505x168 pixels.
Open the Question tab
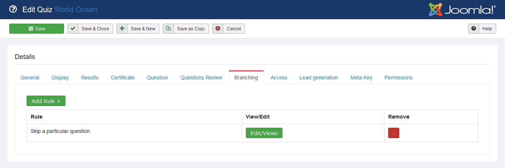[x=157, y=78]
